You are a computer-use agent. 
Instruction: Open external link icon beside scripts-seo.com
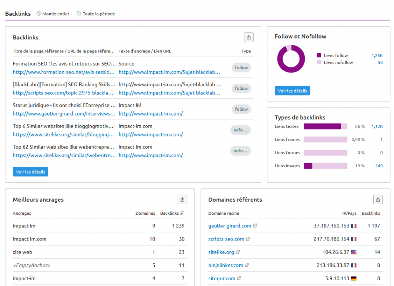(x=248, y=239)
